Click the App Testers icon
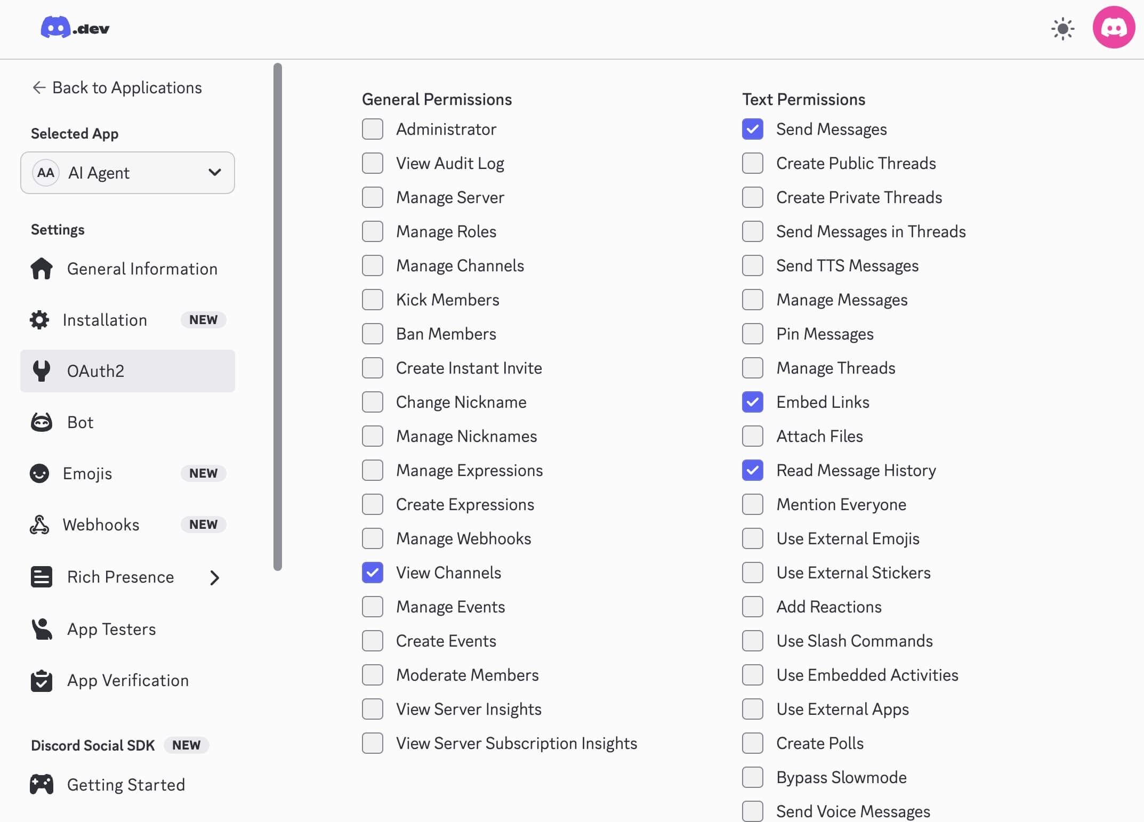 pos(42,629)
